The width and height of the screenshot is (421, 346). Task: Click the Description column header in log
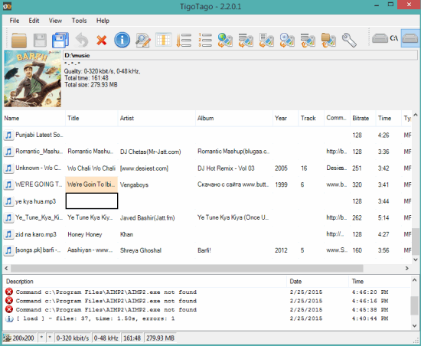145,281
